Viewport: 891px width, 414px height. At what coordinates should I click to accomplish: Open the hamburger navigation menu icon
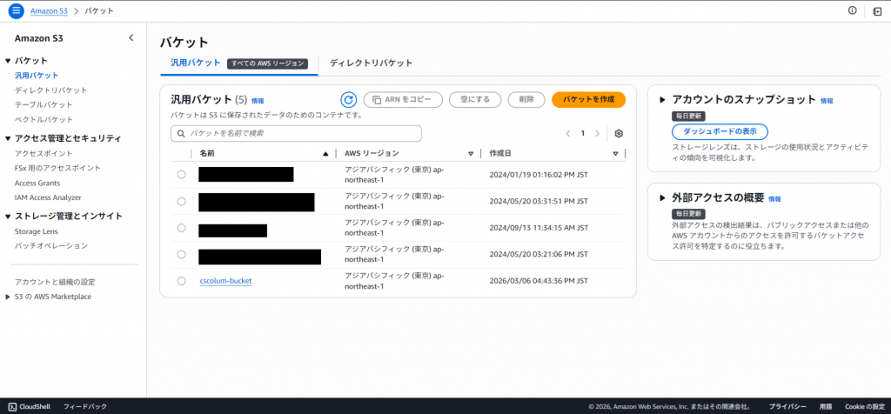click(x=16, y=10)
